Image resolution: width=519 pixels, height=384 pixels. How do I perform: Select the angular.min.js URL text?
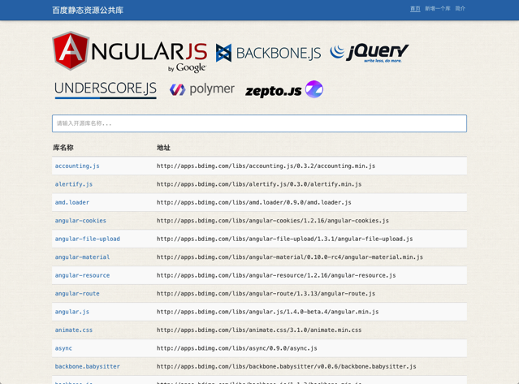pos(267,312)
